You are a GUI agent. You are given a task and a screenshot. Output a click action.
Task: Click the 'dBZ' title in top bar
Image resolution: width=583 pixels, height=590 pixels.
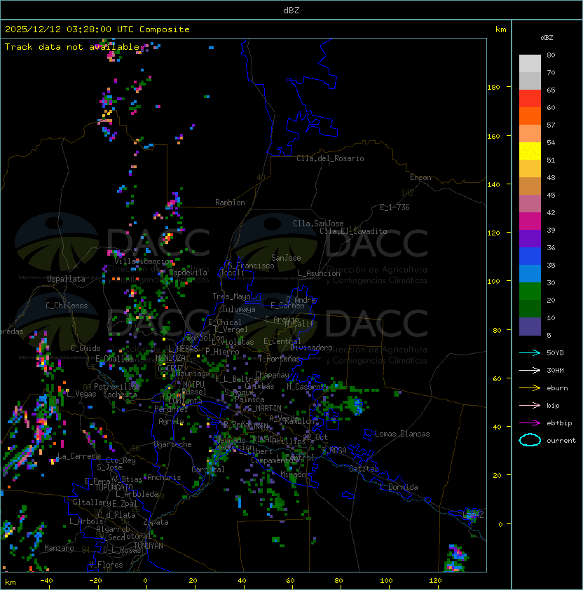291,10
